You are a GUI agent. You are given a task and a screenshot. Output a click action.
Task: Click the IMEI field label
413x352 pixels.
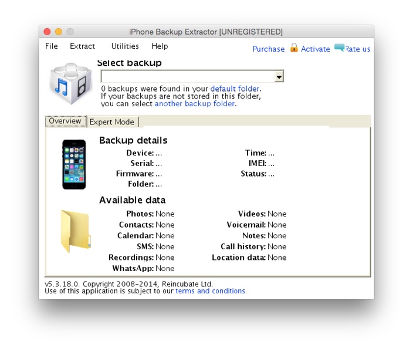258,163
